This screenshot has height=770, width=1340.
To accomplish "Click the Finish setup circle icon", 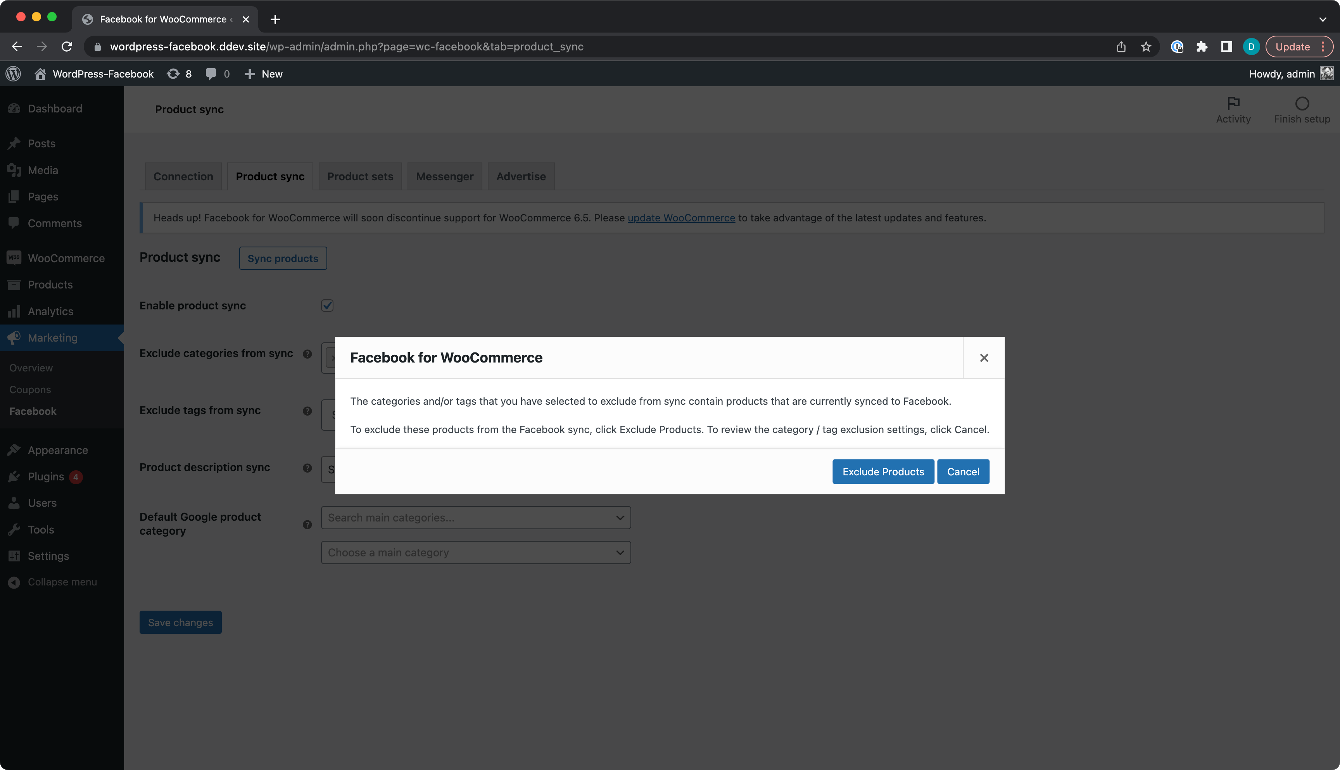I will pyautogui.click(x=1302, y=103).
